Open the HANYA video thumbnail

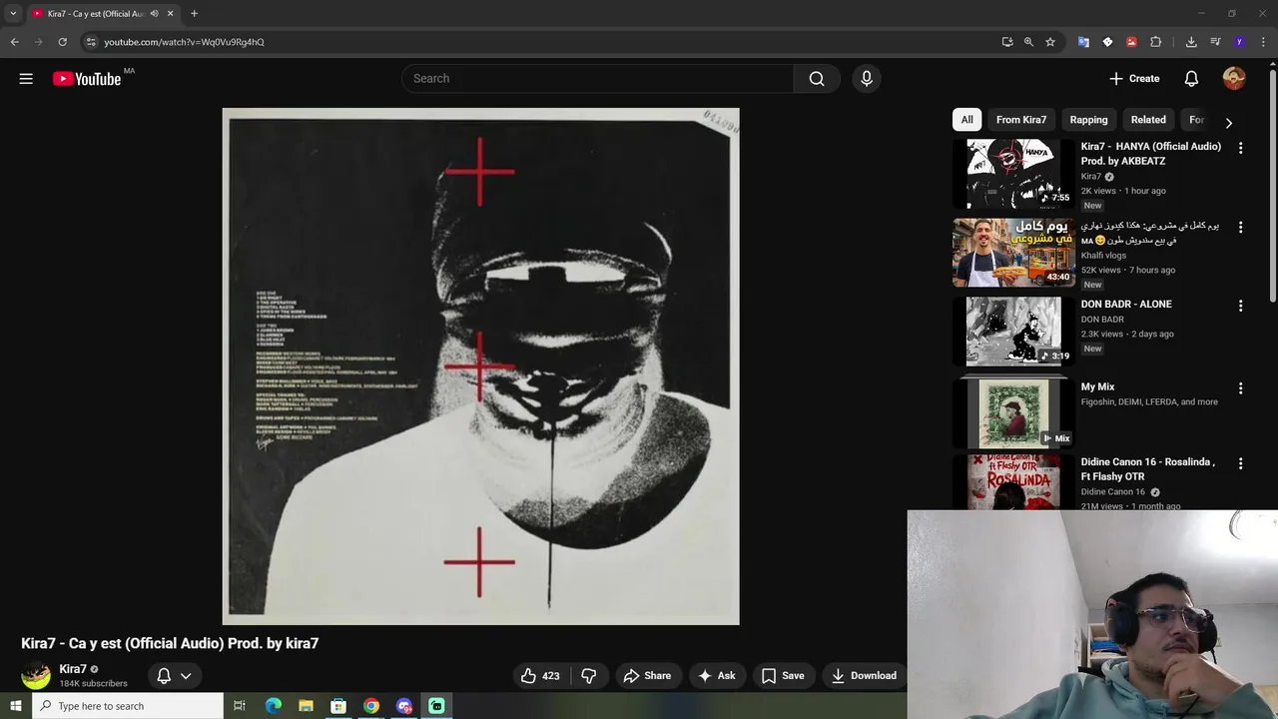point(1012,173)
